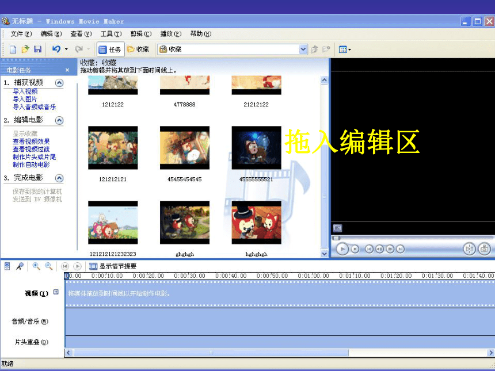This screenshot has width=495, height=371.
Task: Click the Set Audio Levels icon
Action: point(7,266)
